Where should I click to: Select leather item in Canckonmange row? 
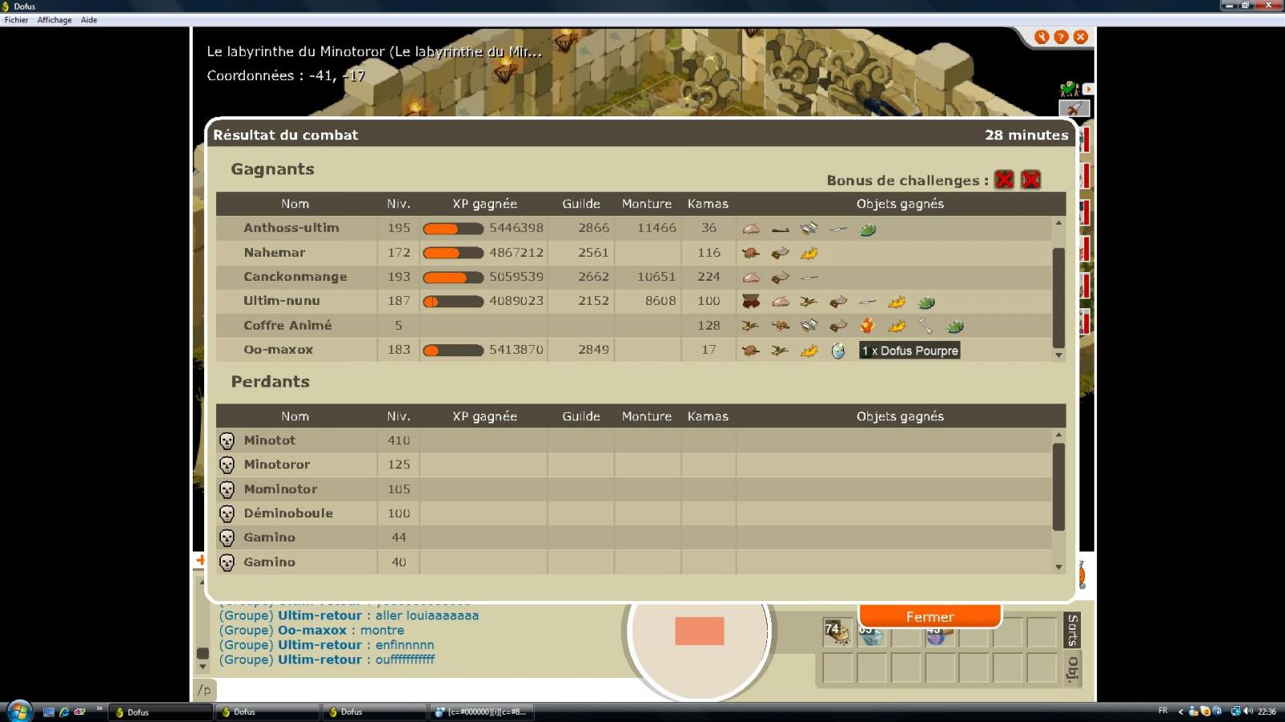point(780,278)
